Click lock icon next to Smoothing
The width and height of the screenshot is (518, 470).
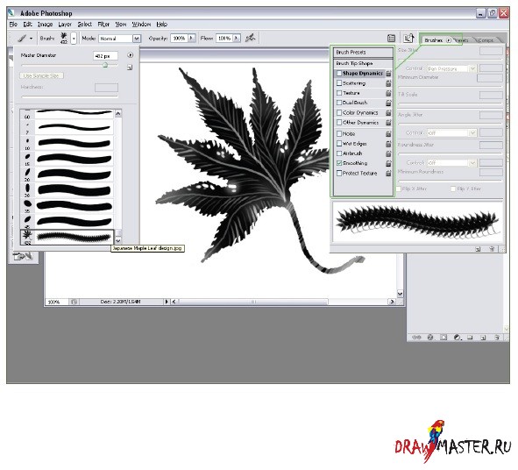(388, 163)
